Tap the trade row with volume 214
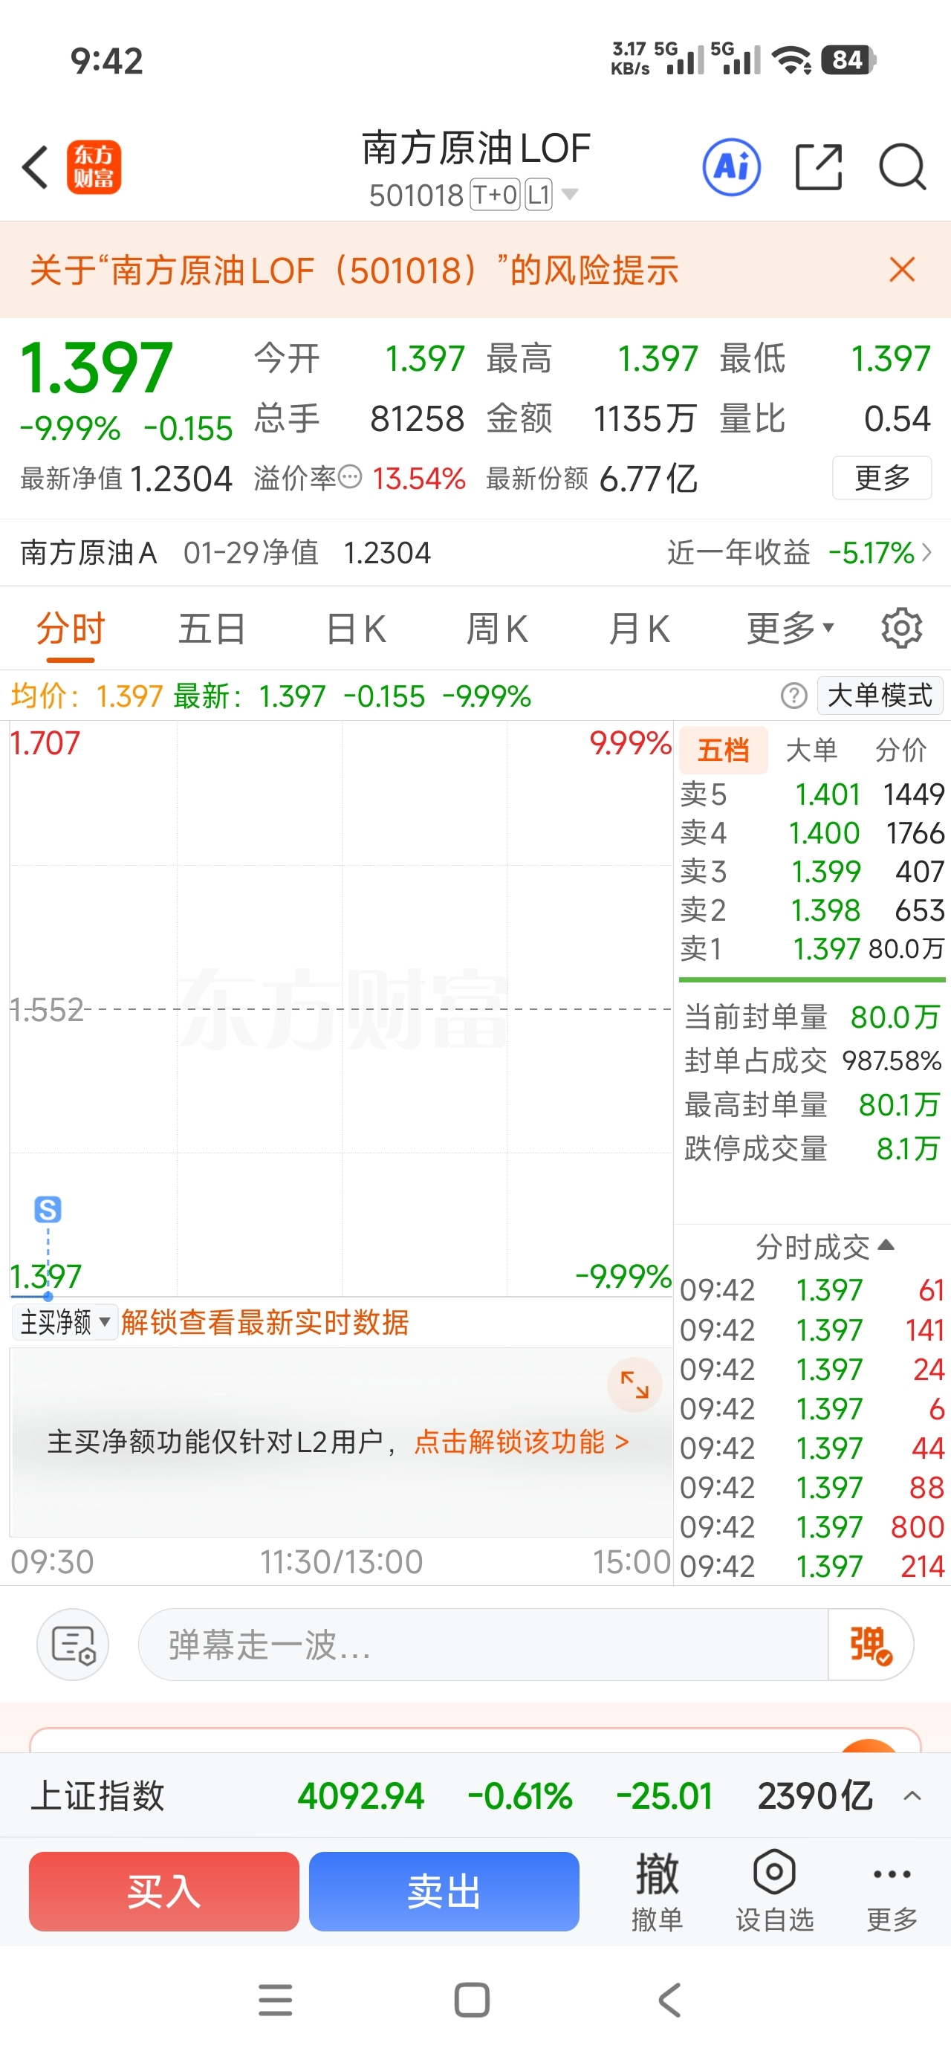951x2060 pixels. point(812,1566)
